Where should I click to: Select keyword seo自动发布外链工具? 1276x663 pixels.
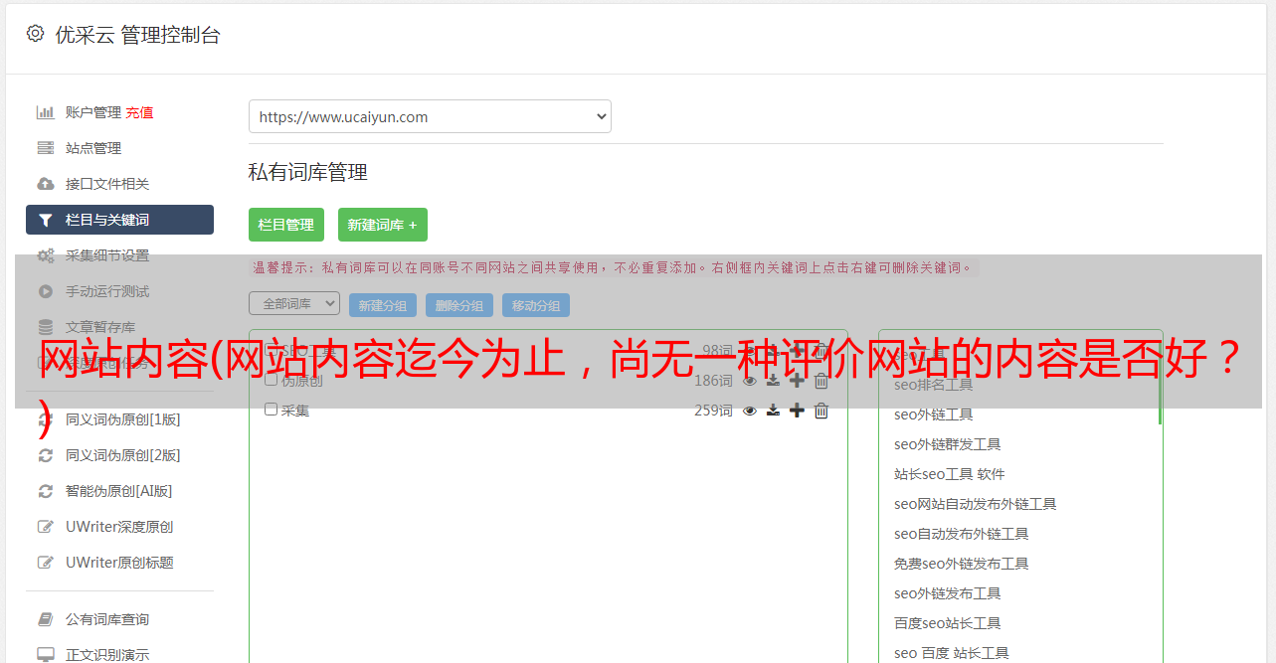[961, 534]
